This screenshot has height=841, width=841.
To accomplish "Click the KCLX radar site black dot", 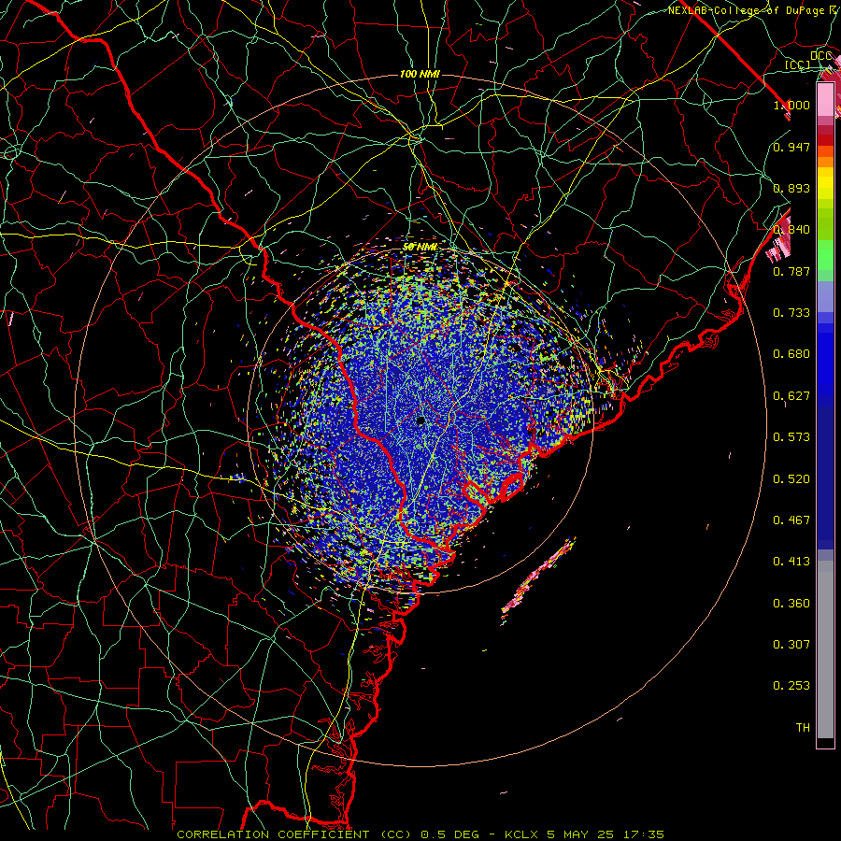I will [420, 420].
